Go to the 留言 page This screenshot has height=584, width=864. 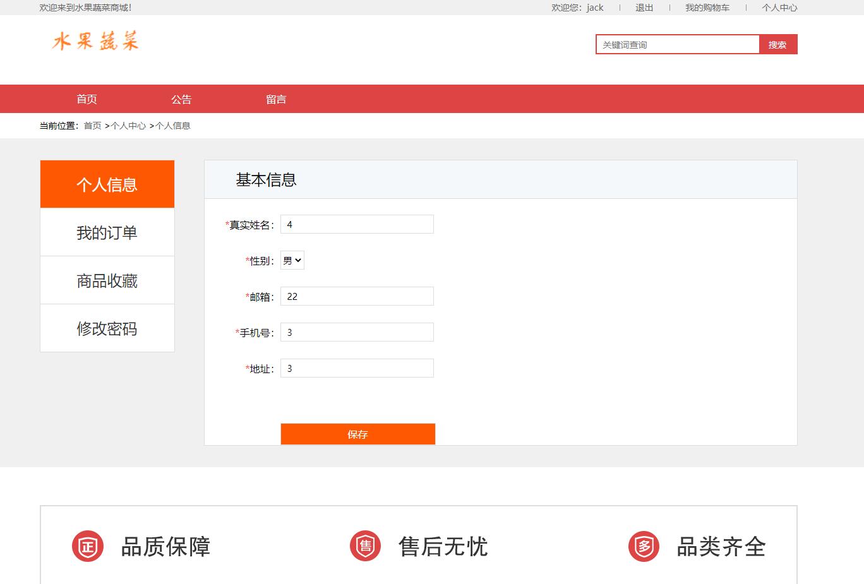(x=276, y=99)
